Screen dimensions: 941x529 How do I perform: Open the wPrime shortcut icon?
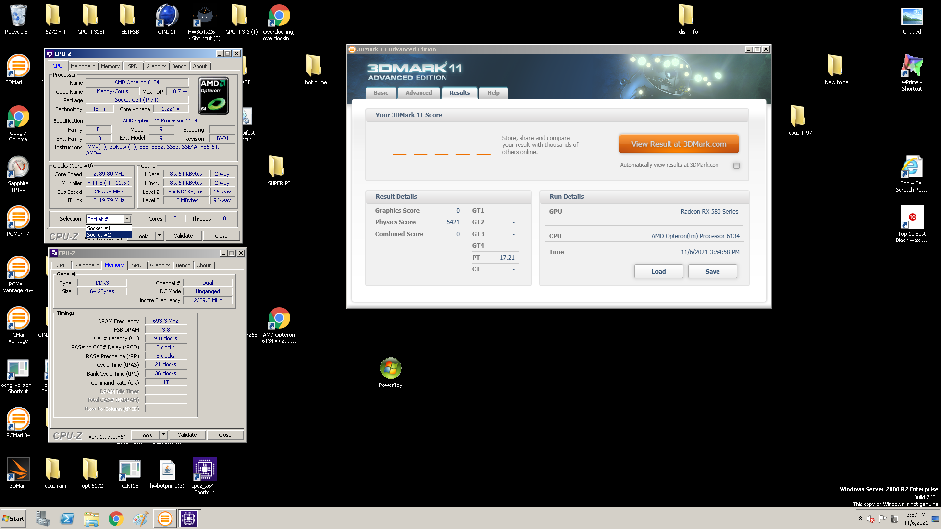pyautogui.click(x=912, y=73)
